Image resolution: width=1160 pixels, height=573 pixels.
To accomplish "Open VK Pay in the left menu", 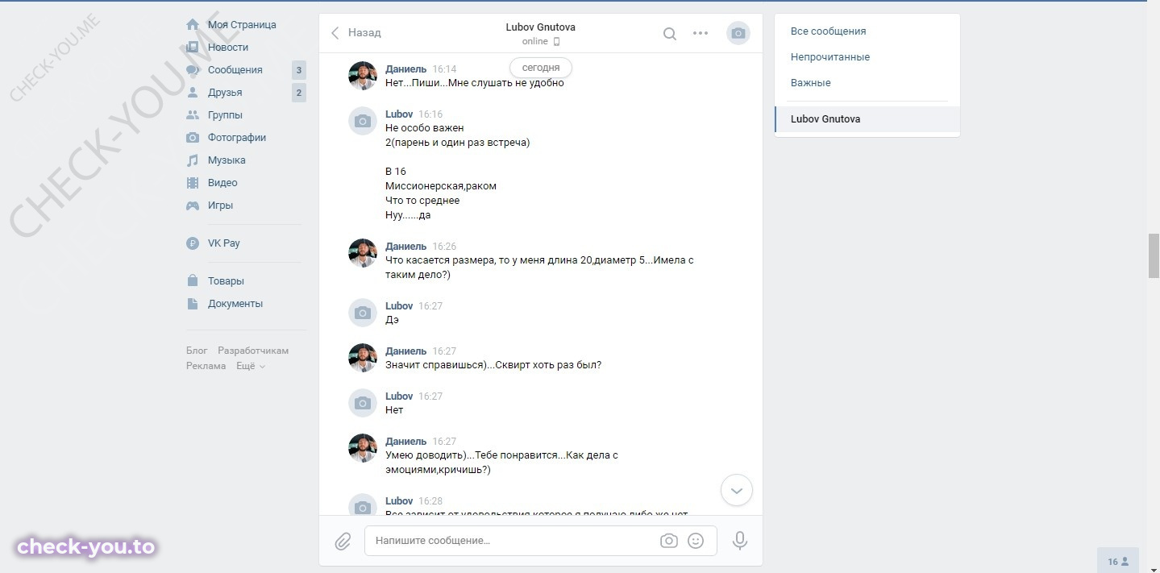I will [x=224, y=243].
